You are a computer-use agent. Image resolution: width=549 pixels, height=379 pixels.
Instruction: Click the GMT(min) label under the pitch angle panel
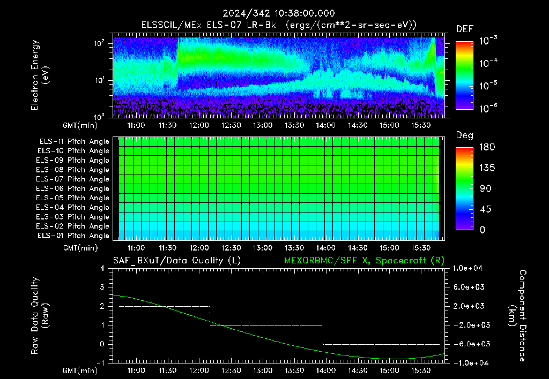pos(80,248)
